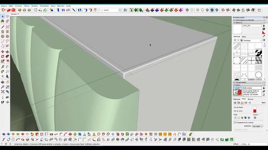Collapse the Materiais panel

(x=249, y=22)
